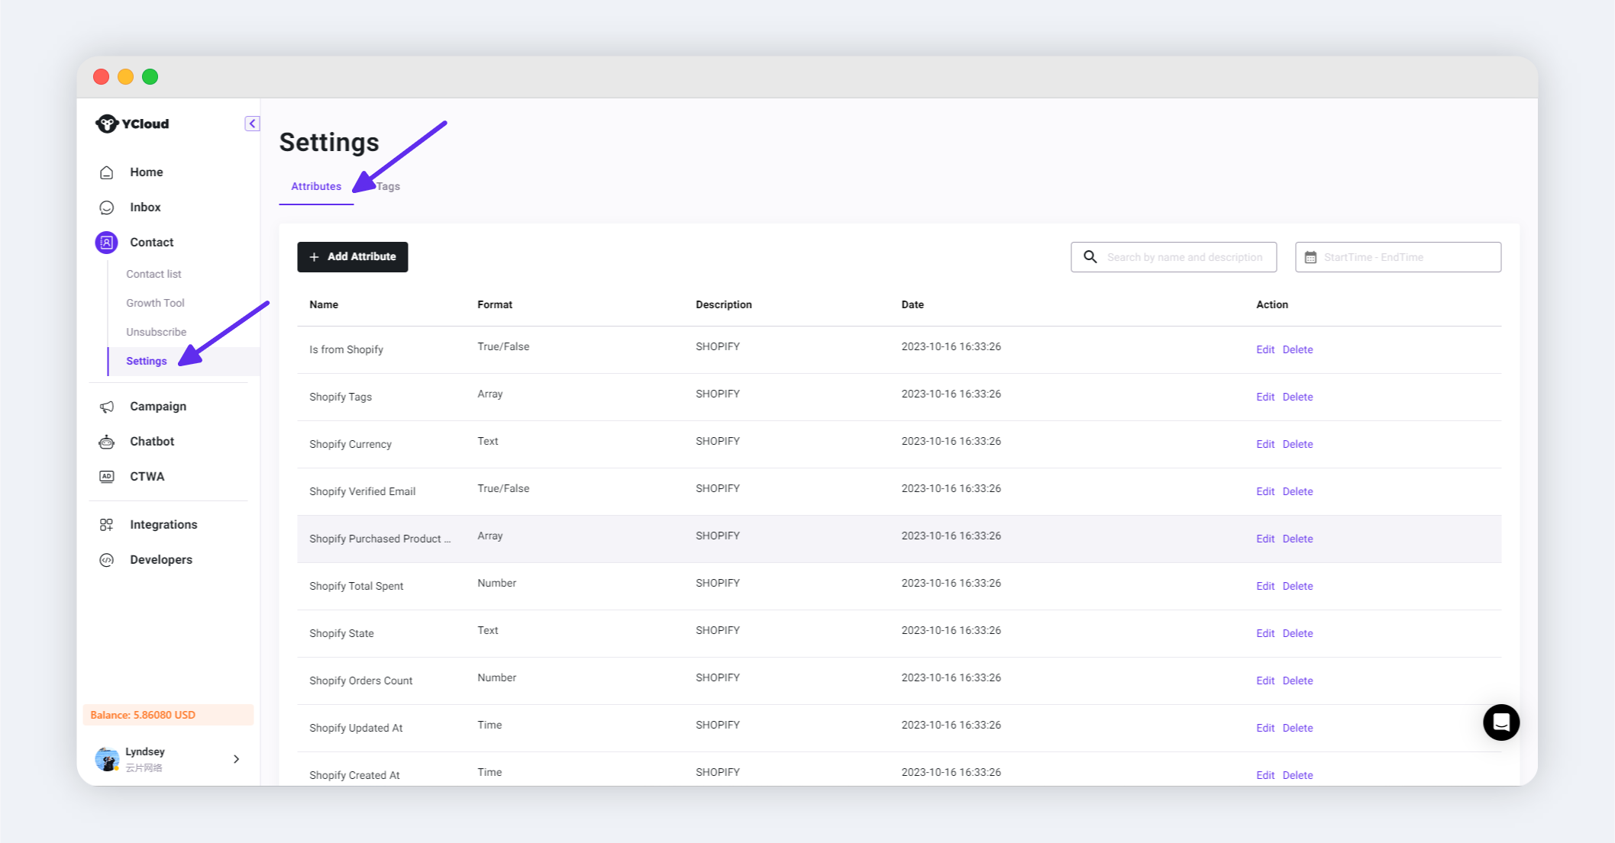
Task: Collapse the sidebar with chevron button
Action: click(x=252, y=124)
